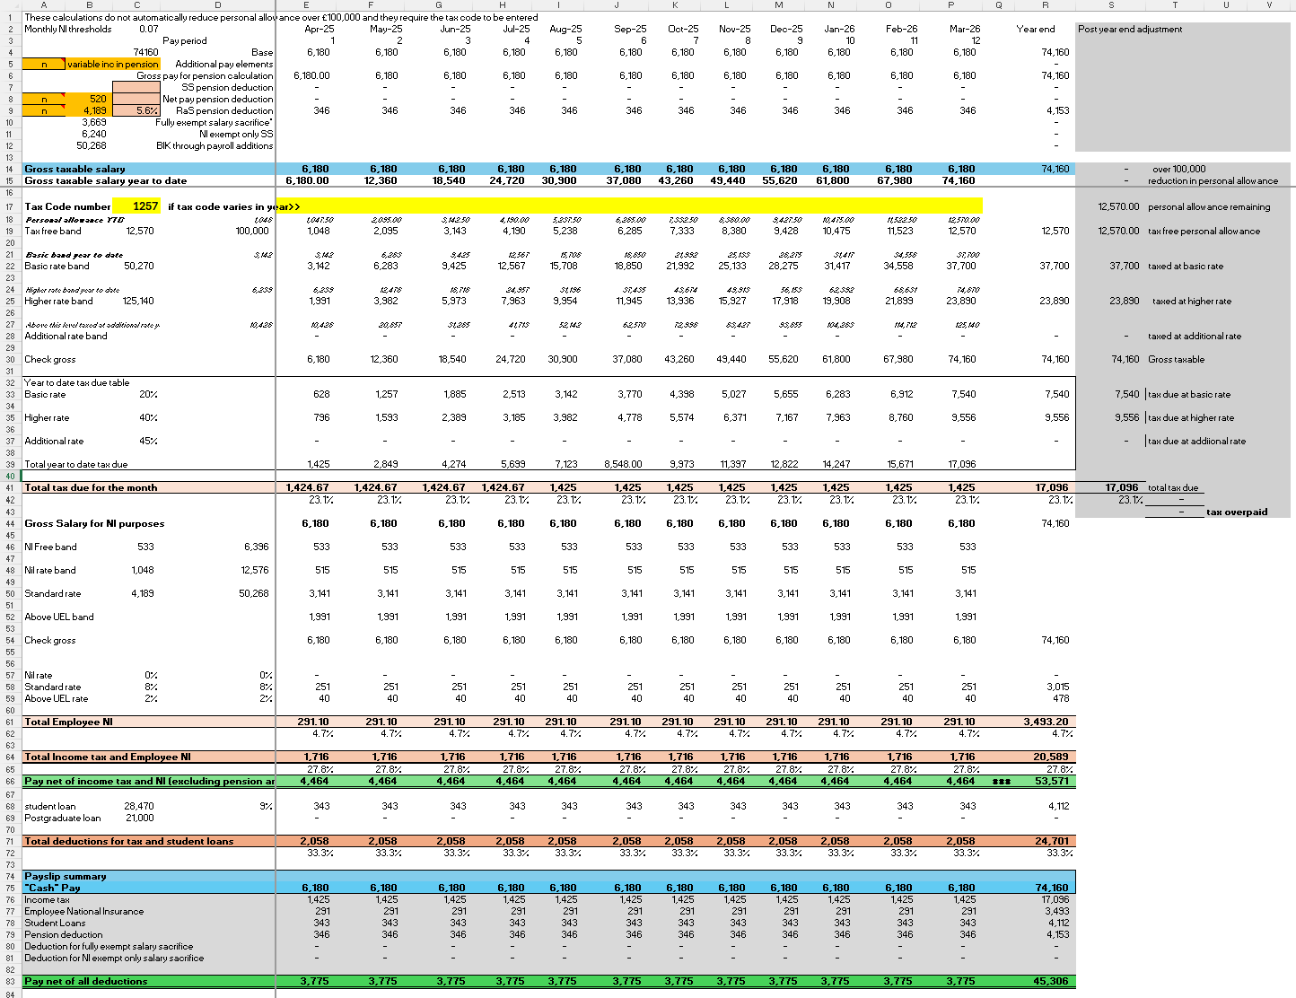Click the 'Higher rate band' label
This screenshot has height=998, width=1296.
(x=58, y=301)
